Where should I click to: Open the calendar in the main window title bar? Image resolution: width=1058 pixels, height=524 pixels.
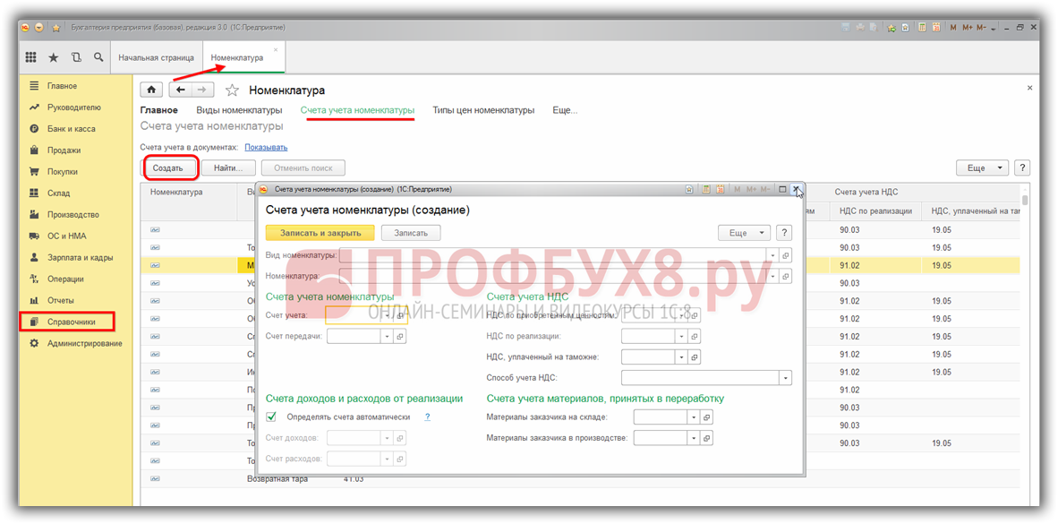(936, 28)
